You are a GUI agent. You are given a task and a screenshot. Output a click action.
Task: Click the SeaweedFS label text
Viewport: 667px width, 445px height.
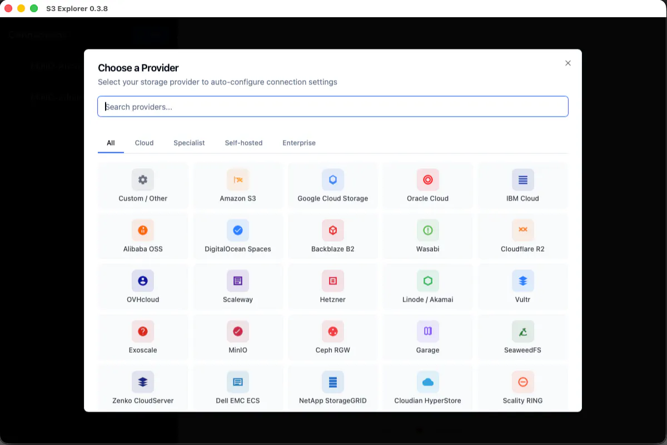(523, 350)
